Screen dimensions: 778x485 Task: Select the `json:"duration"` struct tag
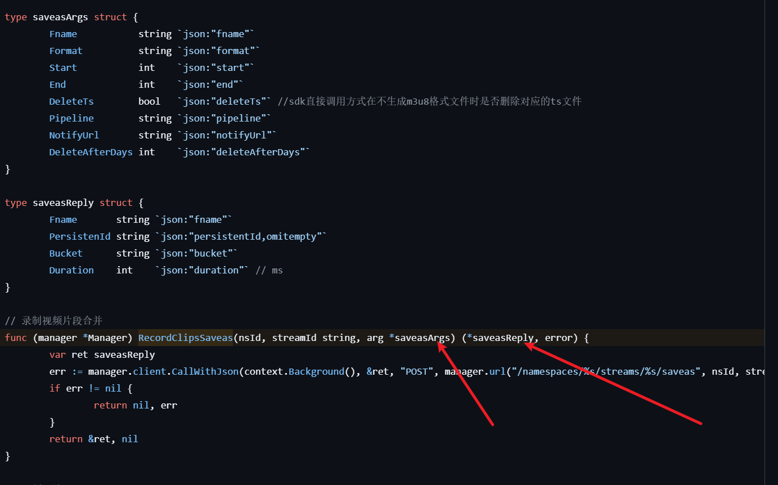203,270
